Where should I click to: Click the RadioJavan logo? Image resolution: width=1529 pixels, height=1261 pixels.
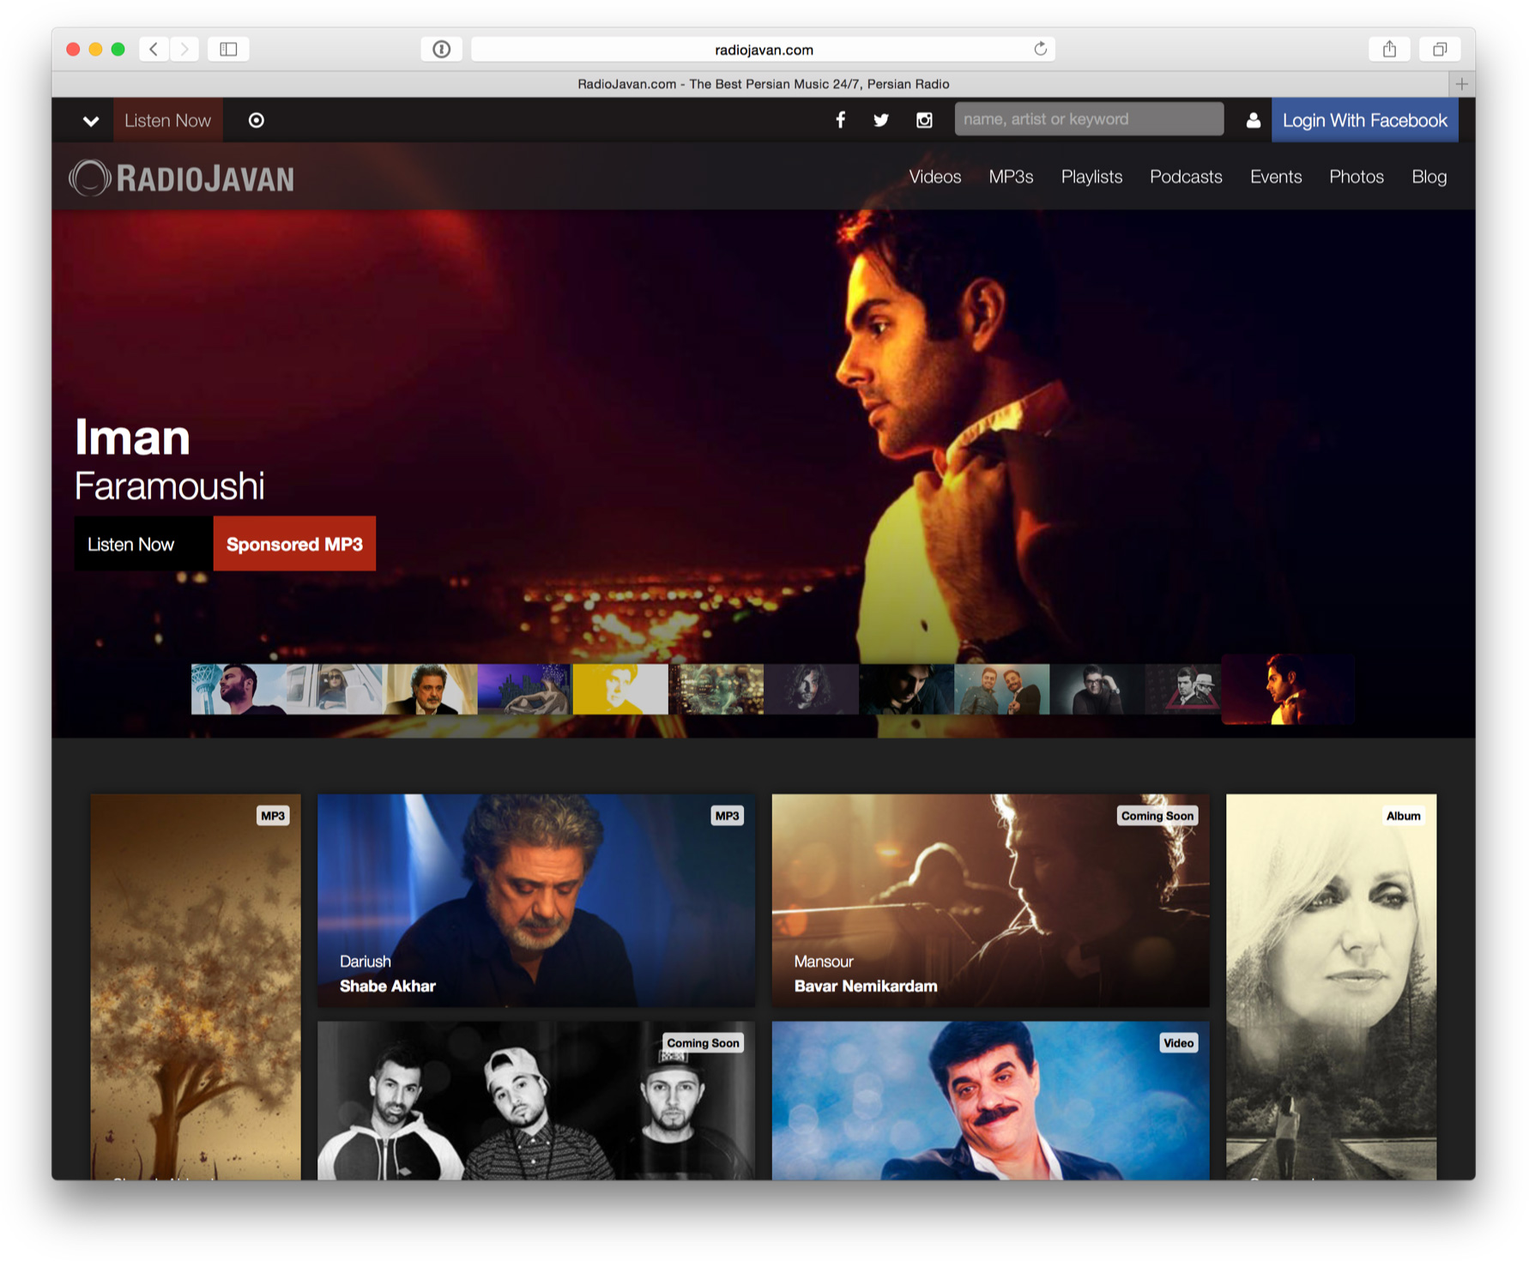click(182, 178)
